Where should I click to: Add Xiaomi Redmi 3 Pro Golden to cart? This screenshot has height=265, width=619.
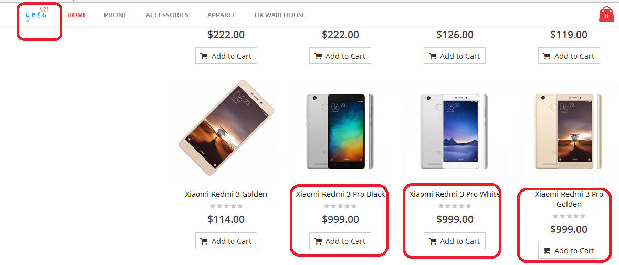569,251
